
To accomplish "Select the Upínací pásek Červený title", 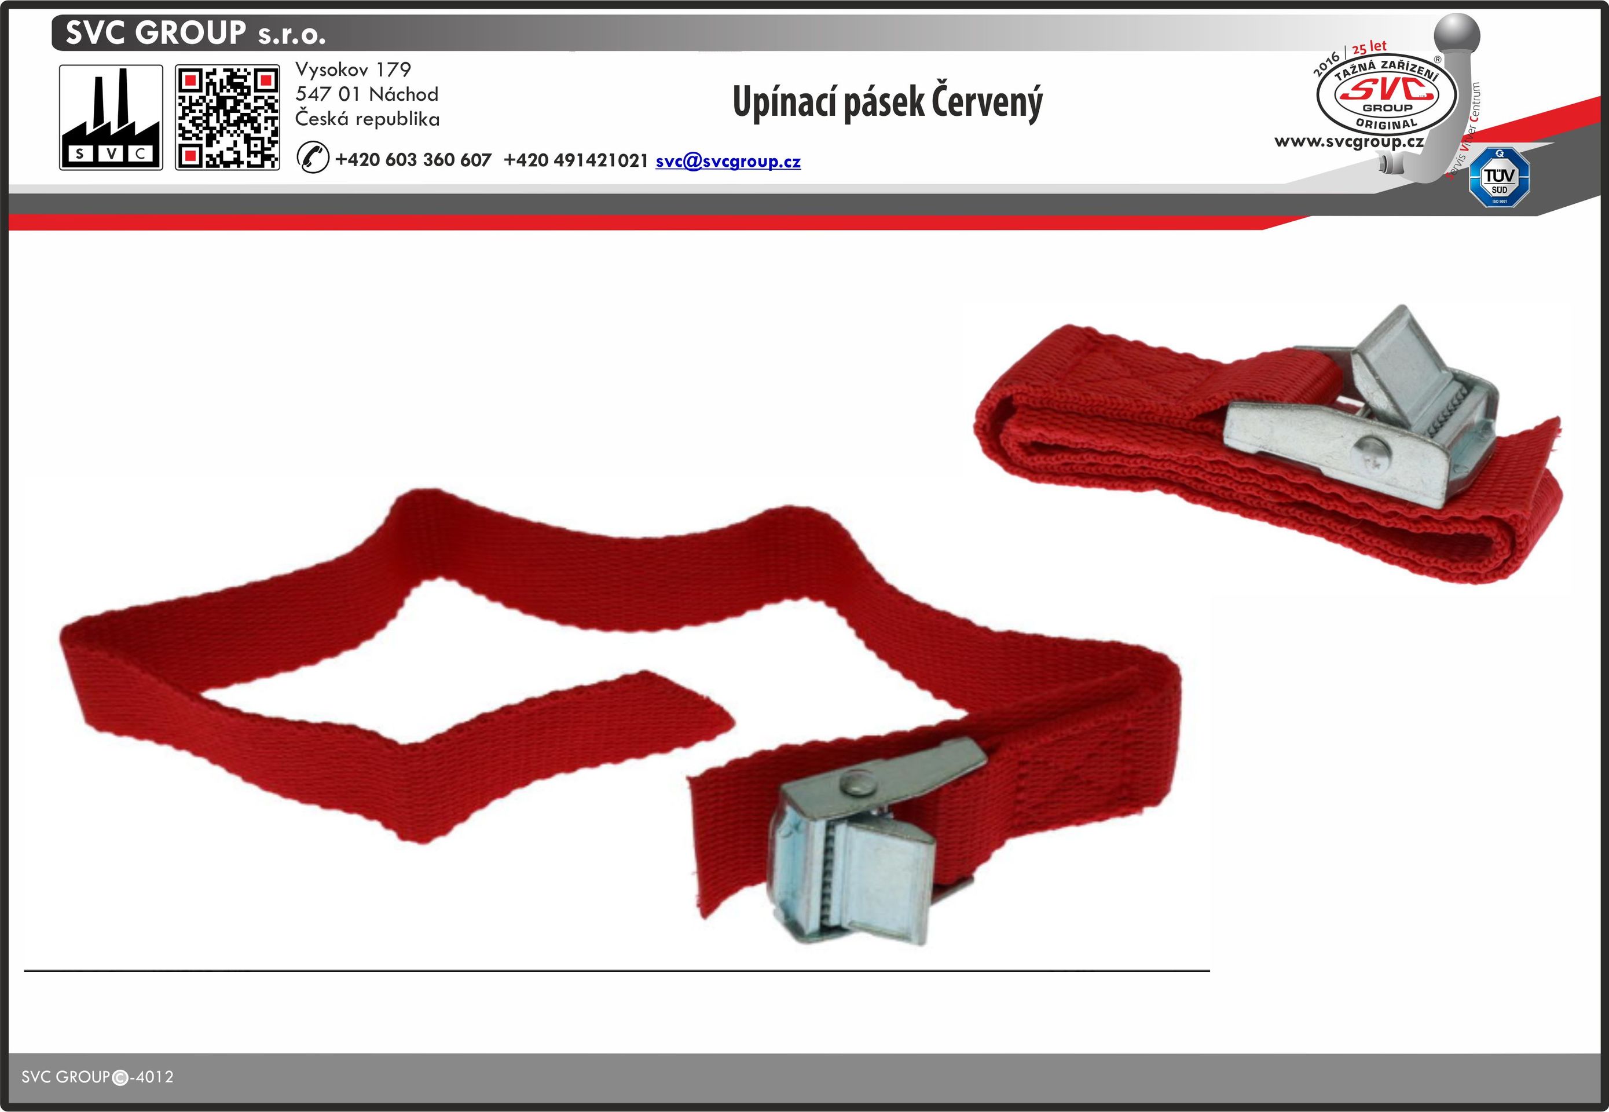I will 888,103.
